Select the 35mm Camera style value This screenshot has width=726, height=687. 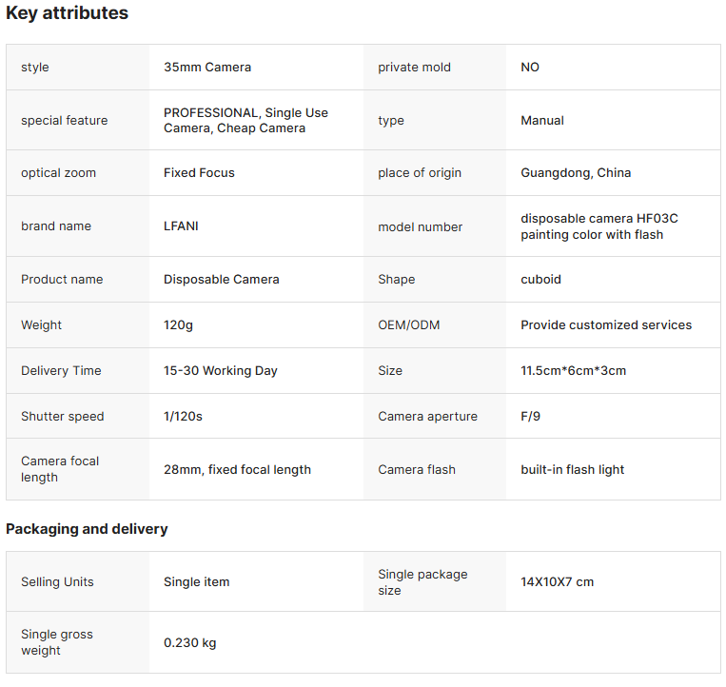coord(207,68)
